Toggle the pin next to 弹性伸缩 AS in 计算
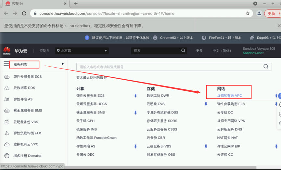This screenshot has width=281, height=170. [135, 146]
